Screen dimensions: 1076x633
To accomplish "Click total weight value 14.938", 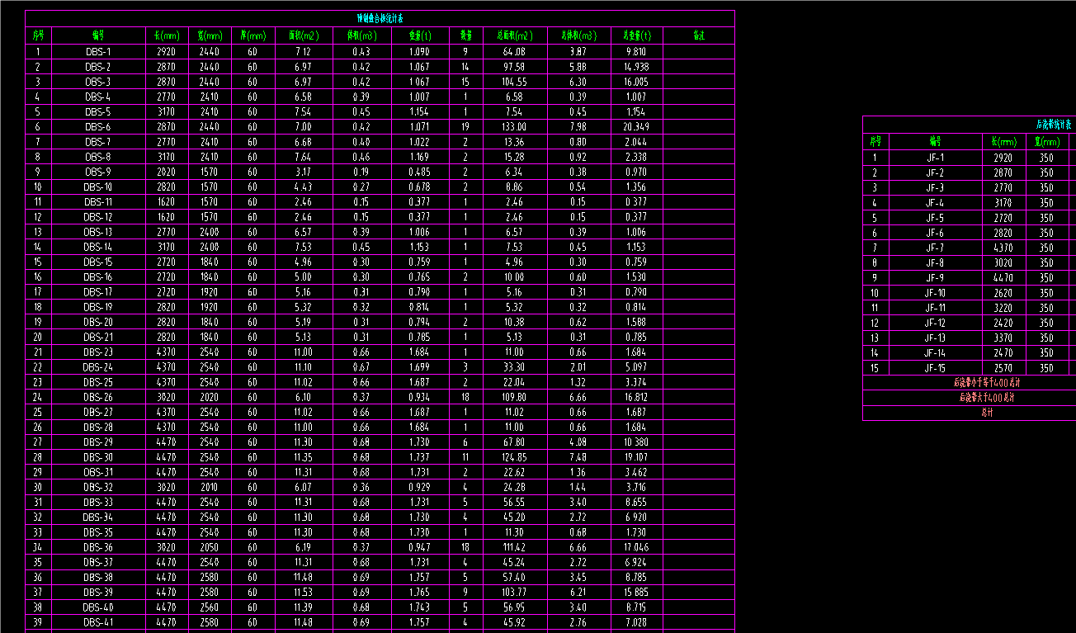I will (636, 67).
